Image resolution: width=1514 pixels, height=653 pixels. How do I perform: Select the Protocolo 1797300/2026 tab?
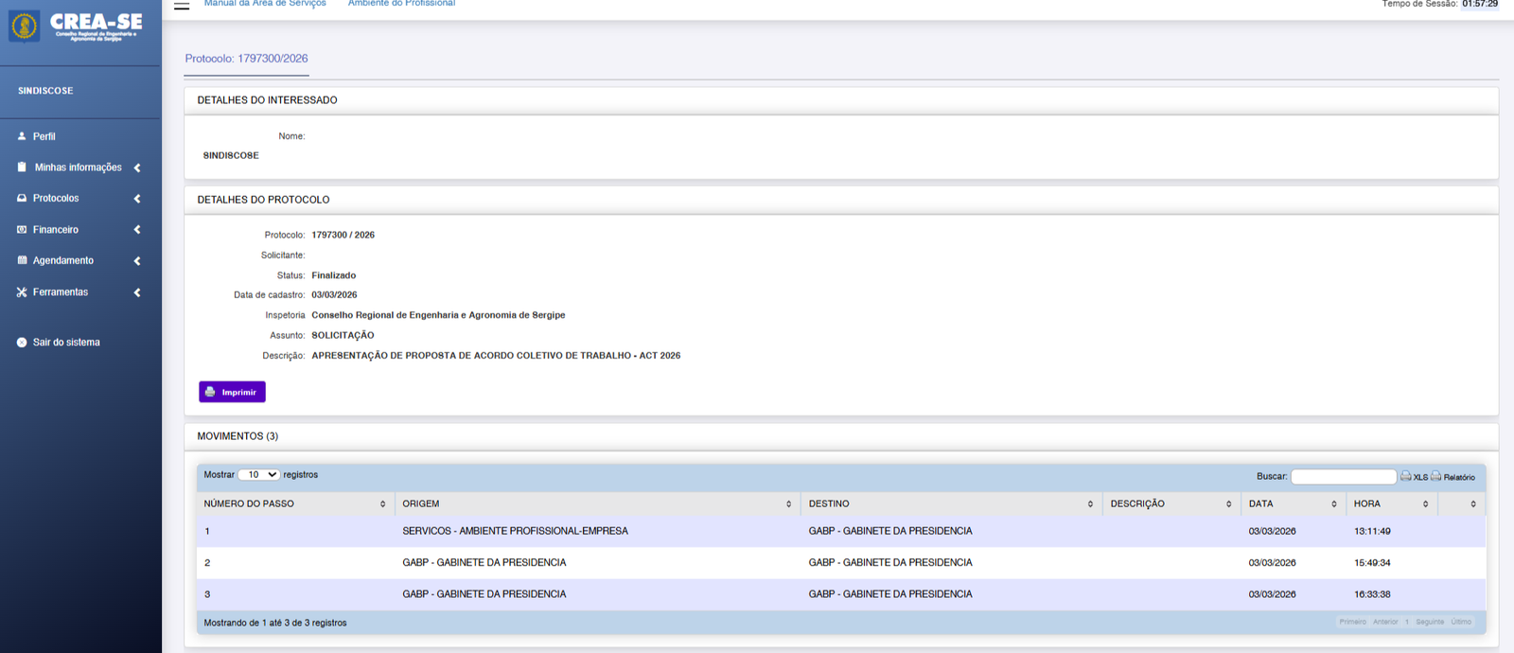point(246,59)
